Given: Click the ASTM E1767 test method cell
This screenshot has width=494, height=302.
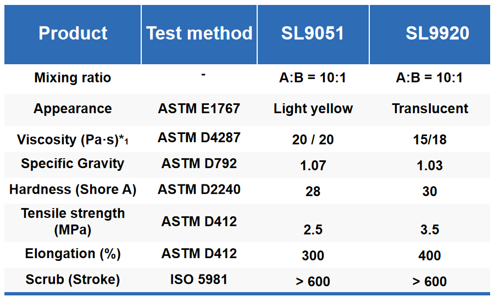Looking at the screenshot, I should coord(199,109).
